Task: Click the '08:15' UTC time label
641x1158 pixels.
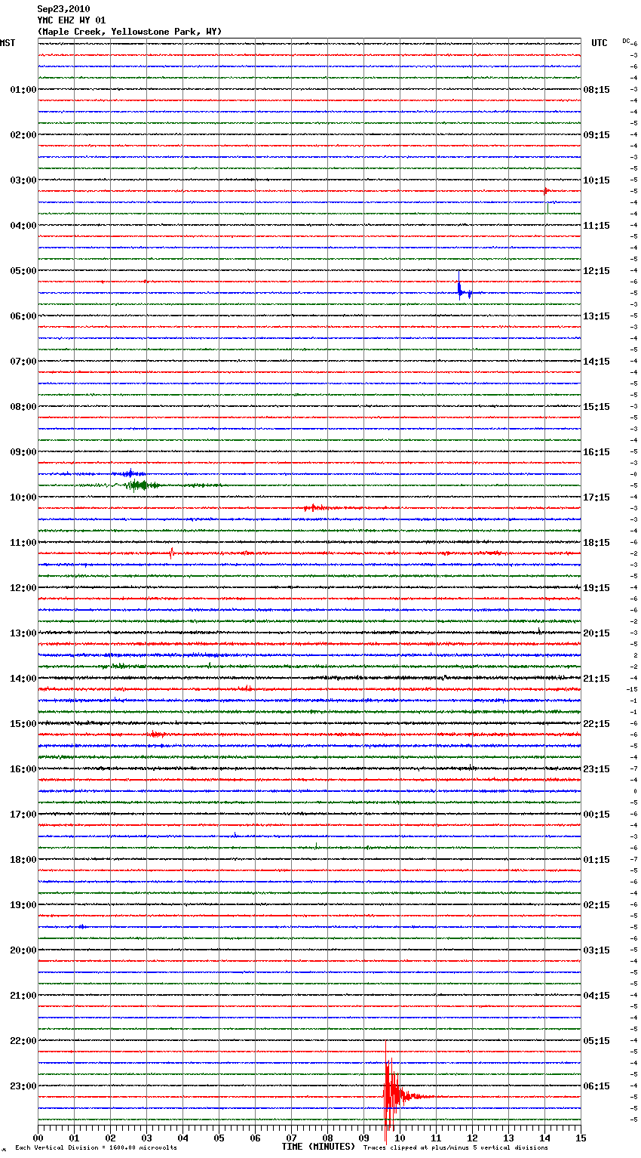Action: point(597,90)
